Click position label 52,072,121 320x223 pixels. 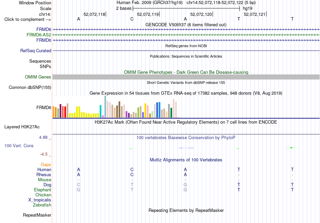tap(255, 14)
